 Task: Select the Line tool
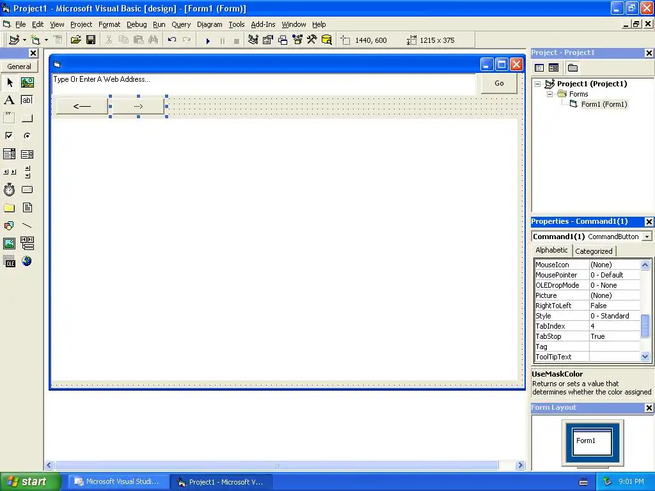[x=27, y=226]
